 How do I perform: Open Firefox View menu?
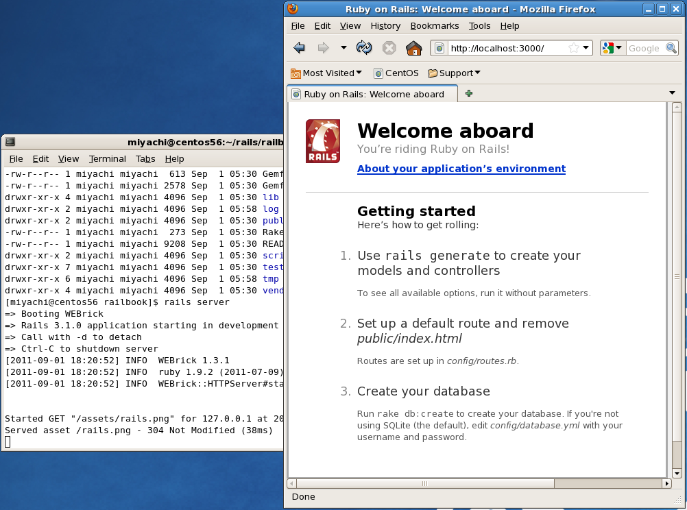pyautogui.click(x=350, y=26)
